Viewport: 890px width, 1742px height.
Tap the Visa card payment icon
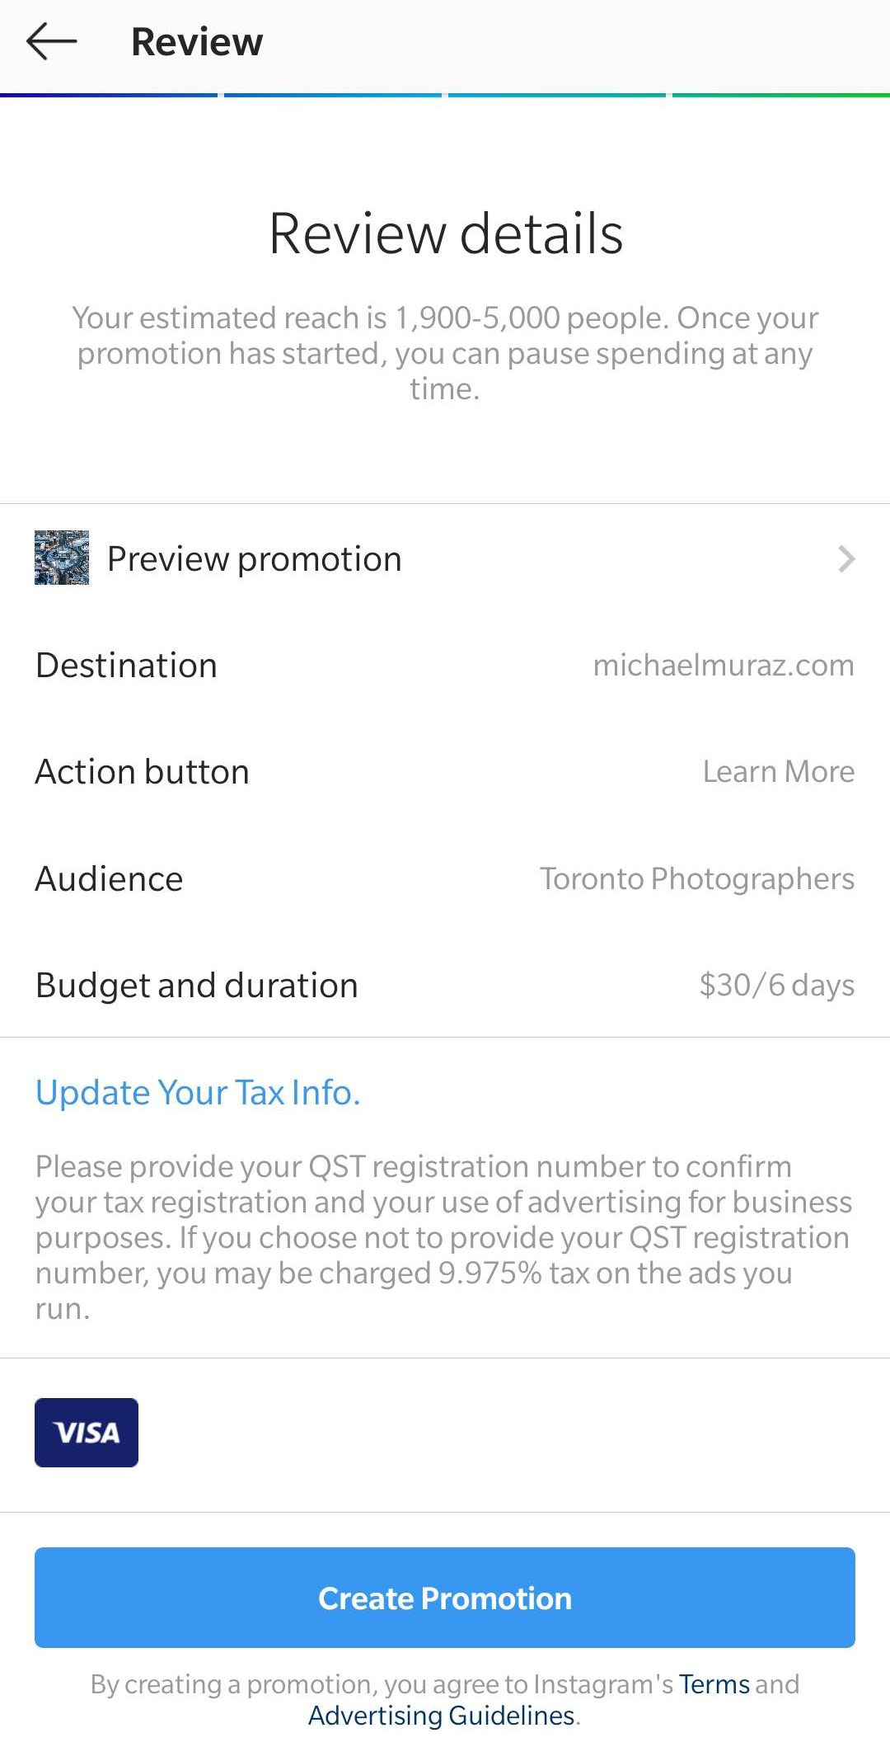click(87, 1433)
